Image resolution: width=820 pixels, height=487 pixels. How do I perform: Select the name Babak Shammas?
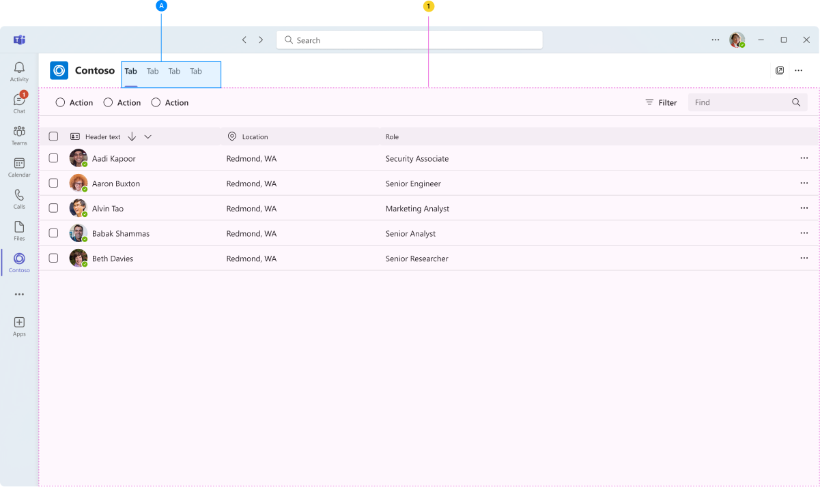tap(121, 233)
